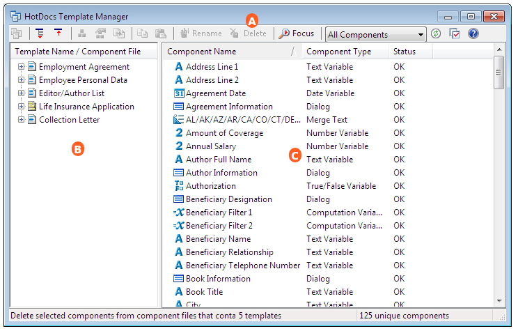Click the 5 templates status bar text

(260, 316)
